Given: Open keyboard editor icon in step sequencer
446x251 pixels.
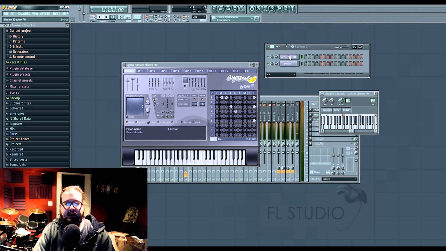Looking at the screenshot, I should pos(360,47).
